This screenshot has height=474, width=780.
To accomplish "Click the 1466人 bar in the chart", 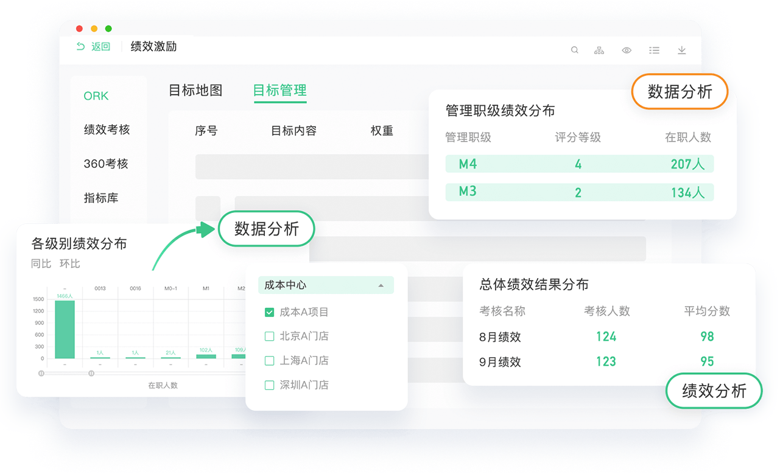I will (65, 329).
